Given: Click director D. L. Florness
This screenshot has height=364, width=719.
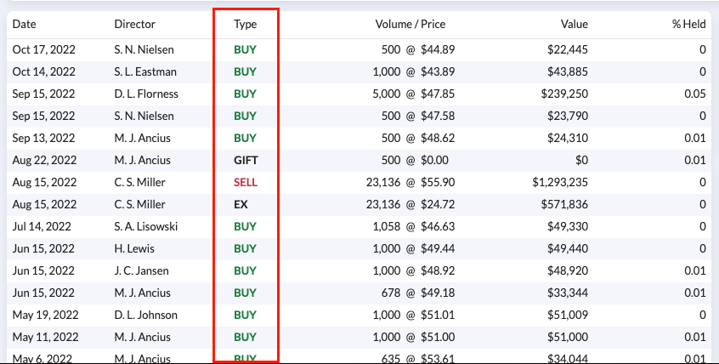Looking at the screenshot, I should pyautogui.click(x=146, y=94).
